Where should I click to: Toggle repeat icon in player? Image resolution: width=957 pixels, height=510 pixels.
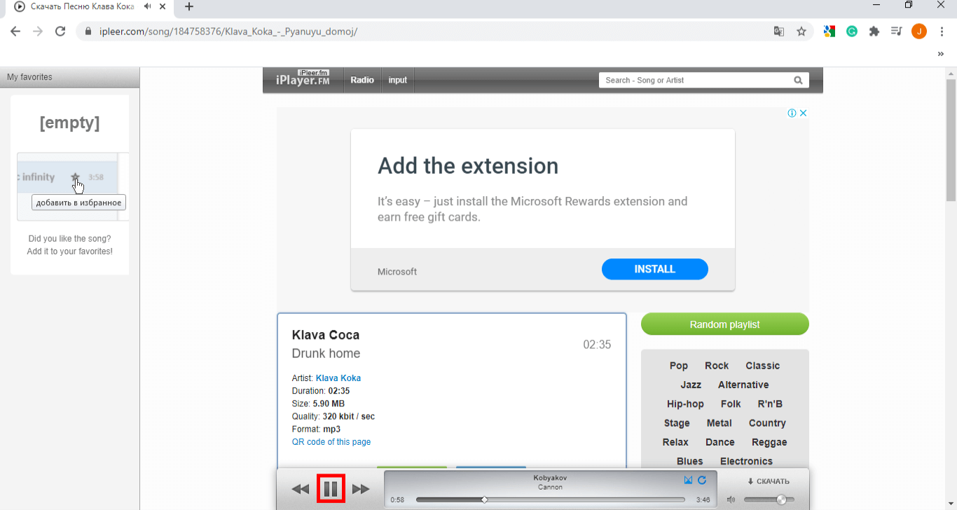click(x=702, y=480)
